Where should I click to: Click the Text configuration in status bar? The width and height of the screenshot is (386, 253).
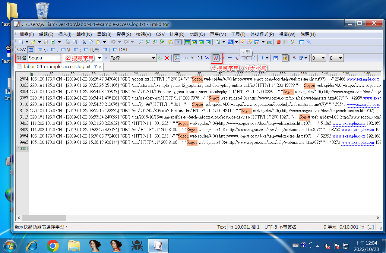(x=222, y=227)
